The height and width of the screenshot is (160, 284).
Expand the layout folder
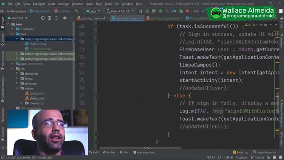[x=17, y=78]
